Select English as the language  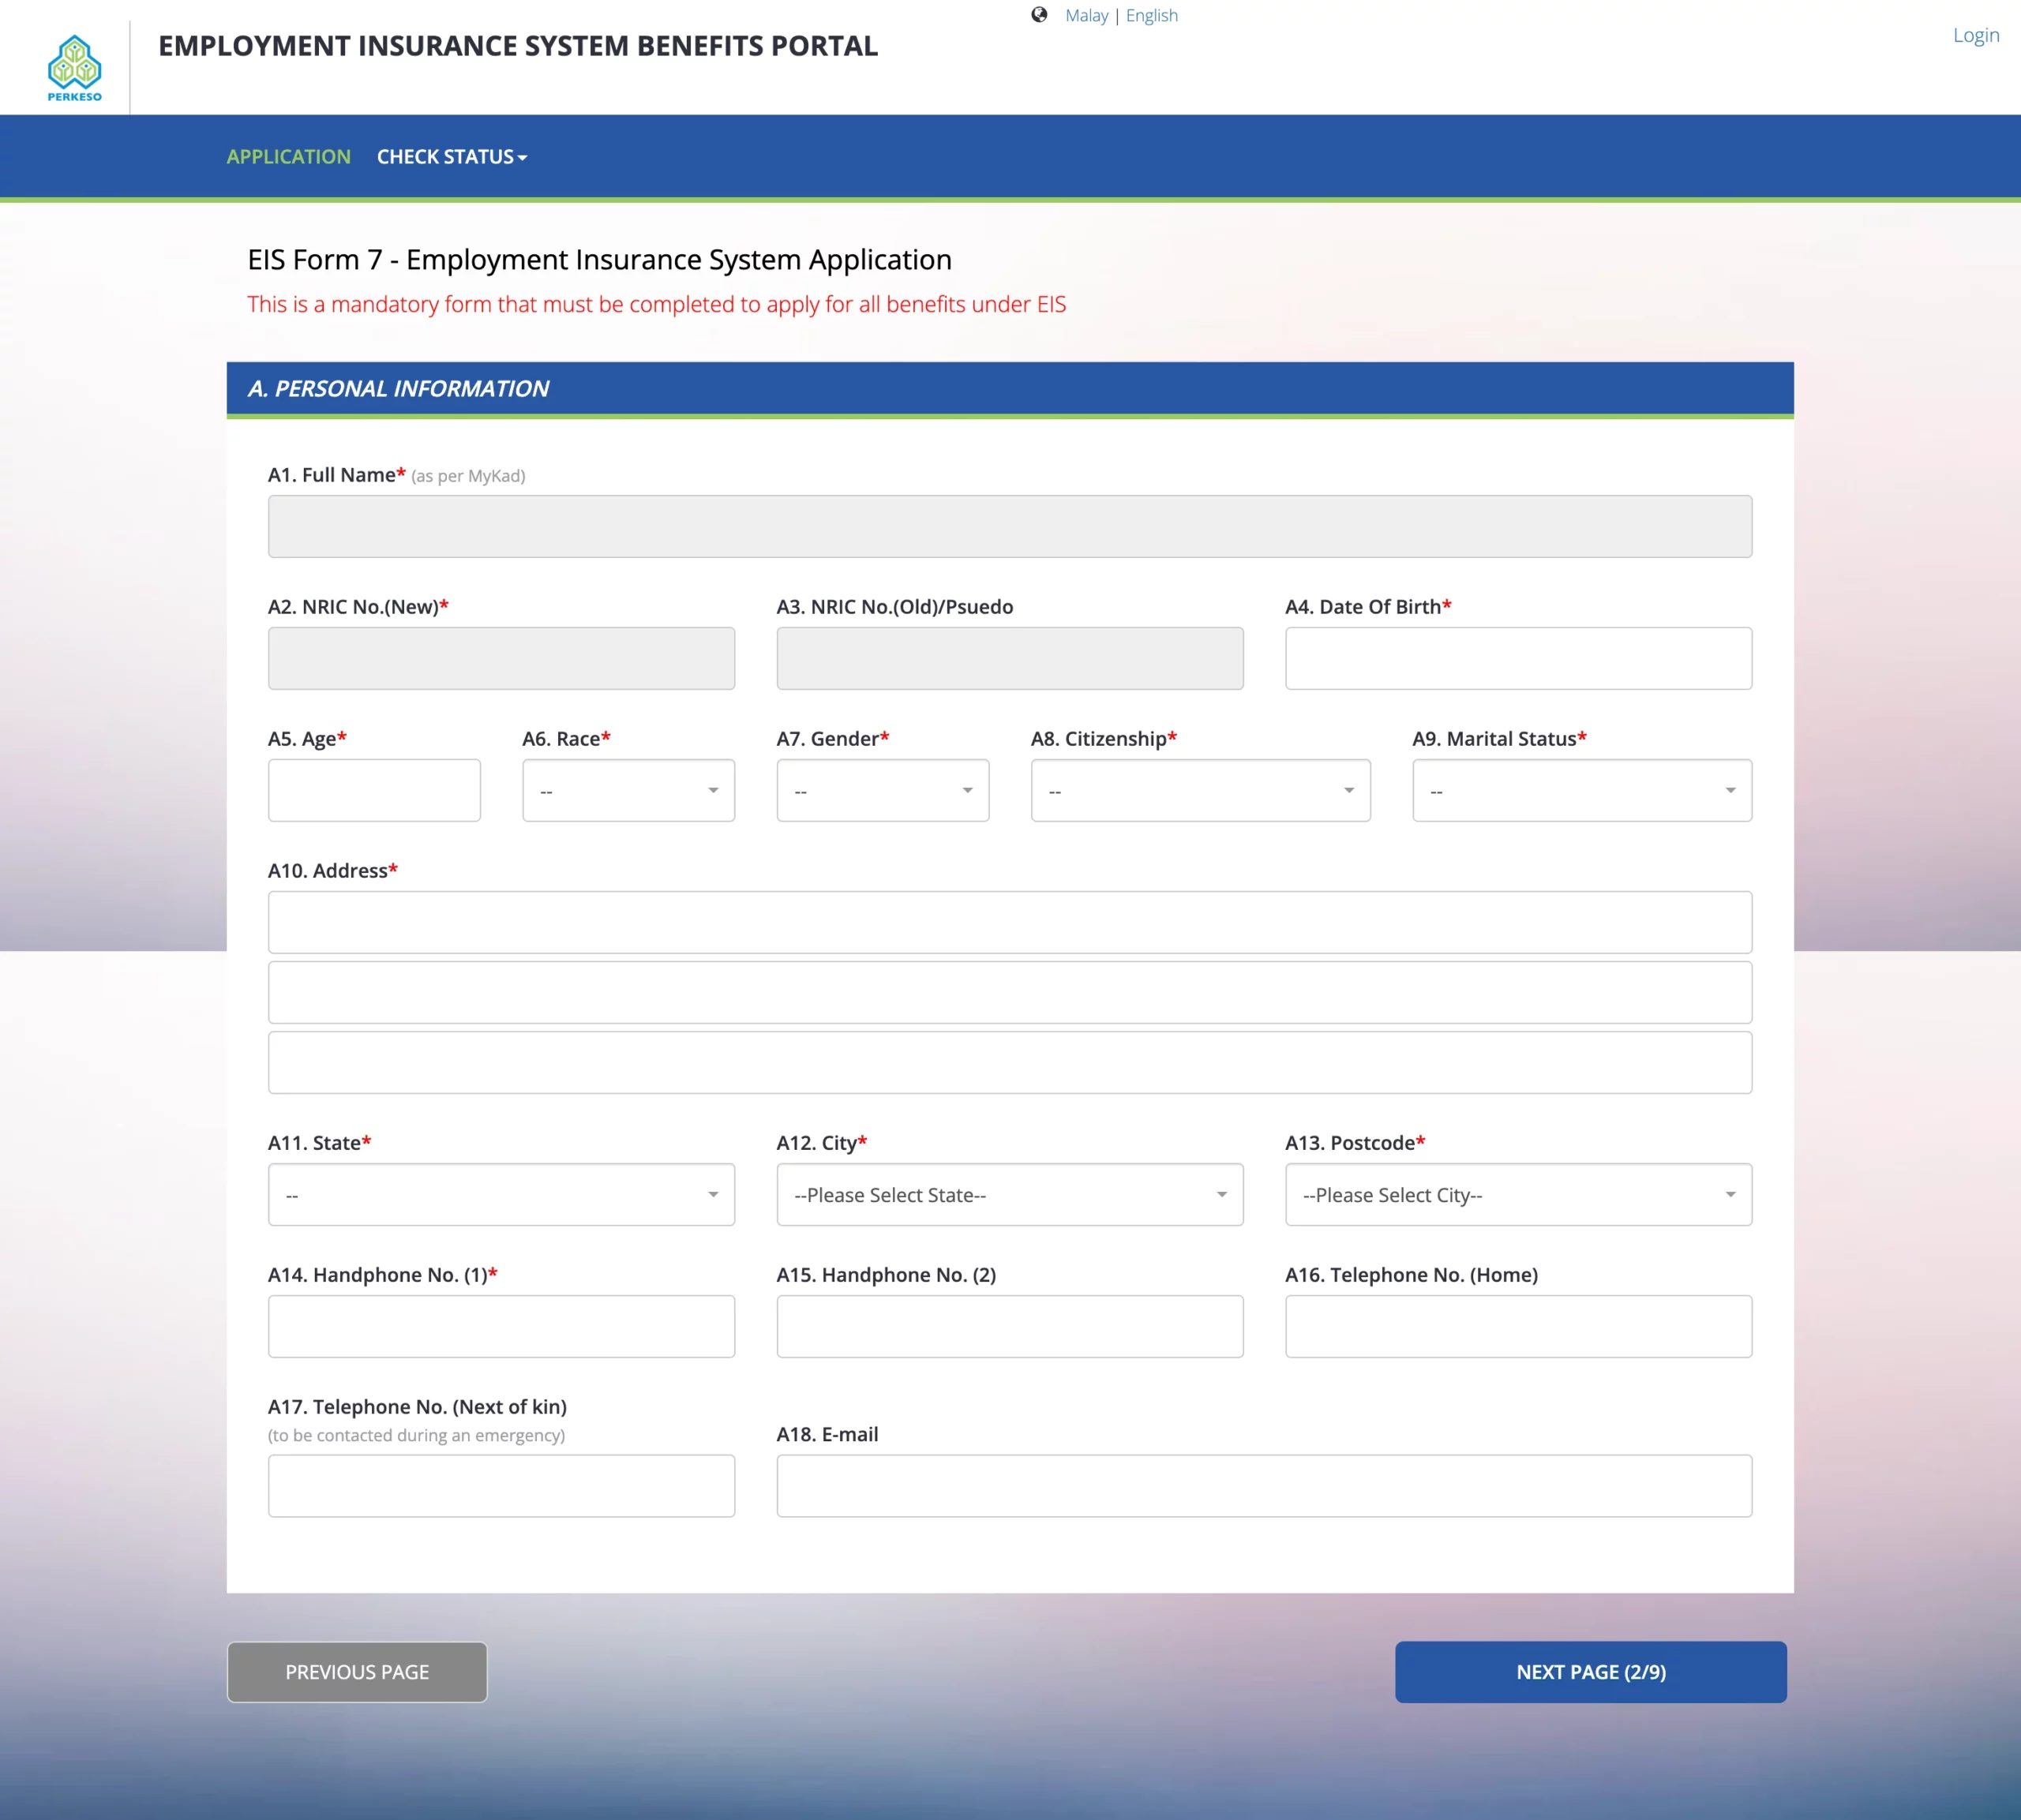[1151, 14]
